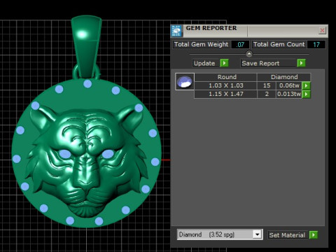Close the Gem Reporter panel
This screenshot has width=336, height=252.
322,30
